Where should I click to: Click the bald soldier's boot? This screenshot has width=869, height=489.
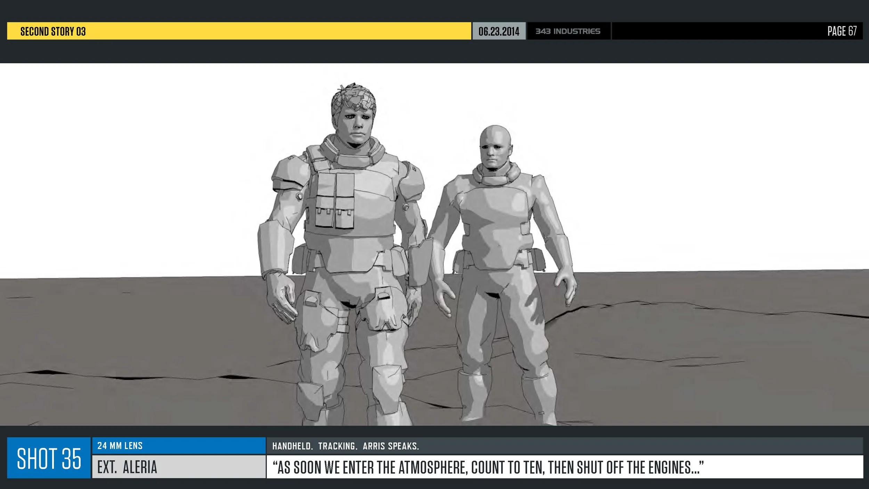tap(474, 396)
